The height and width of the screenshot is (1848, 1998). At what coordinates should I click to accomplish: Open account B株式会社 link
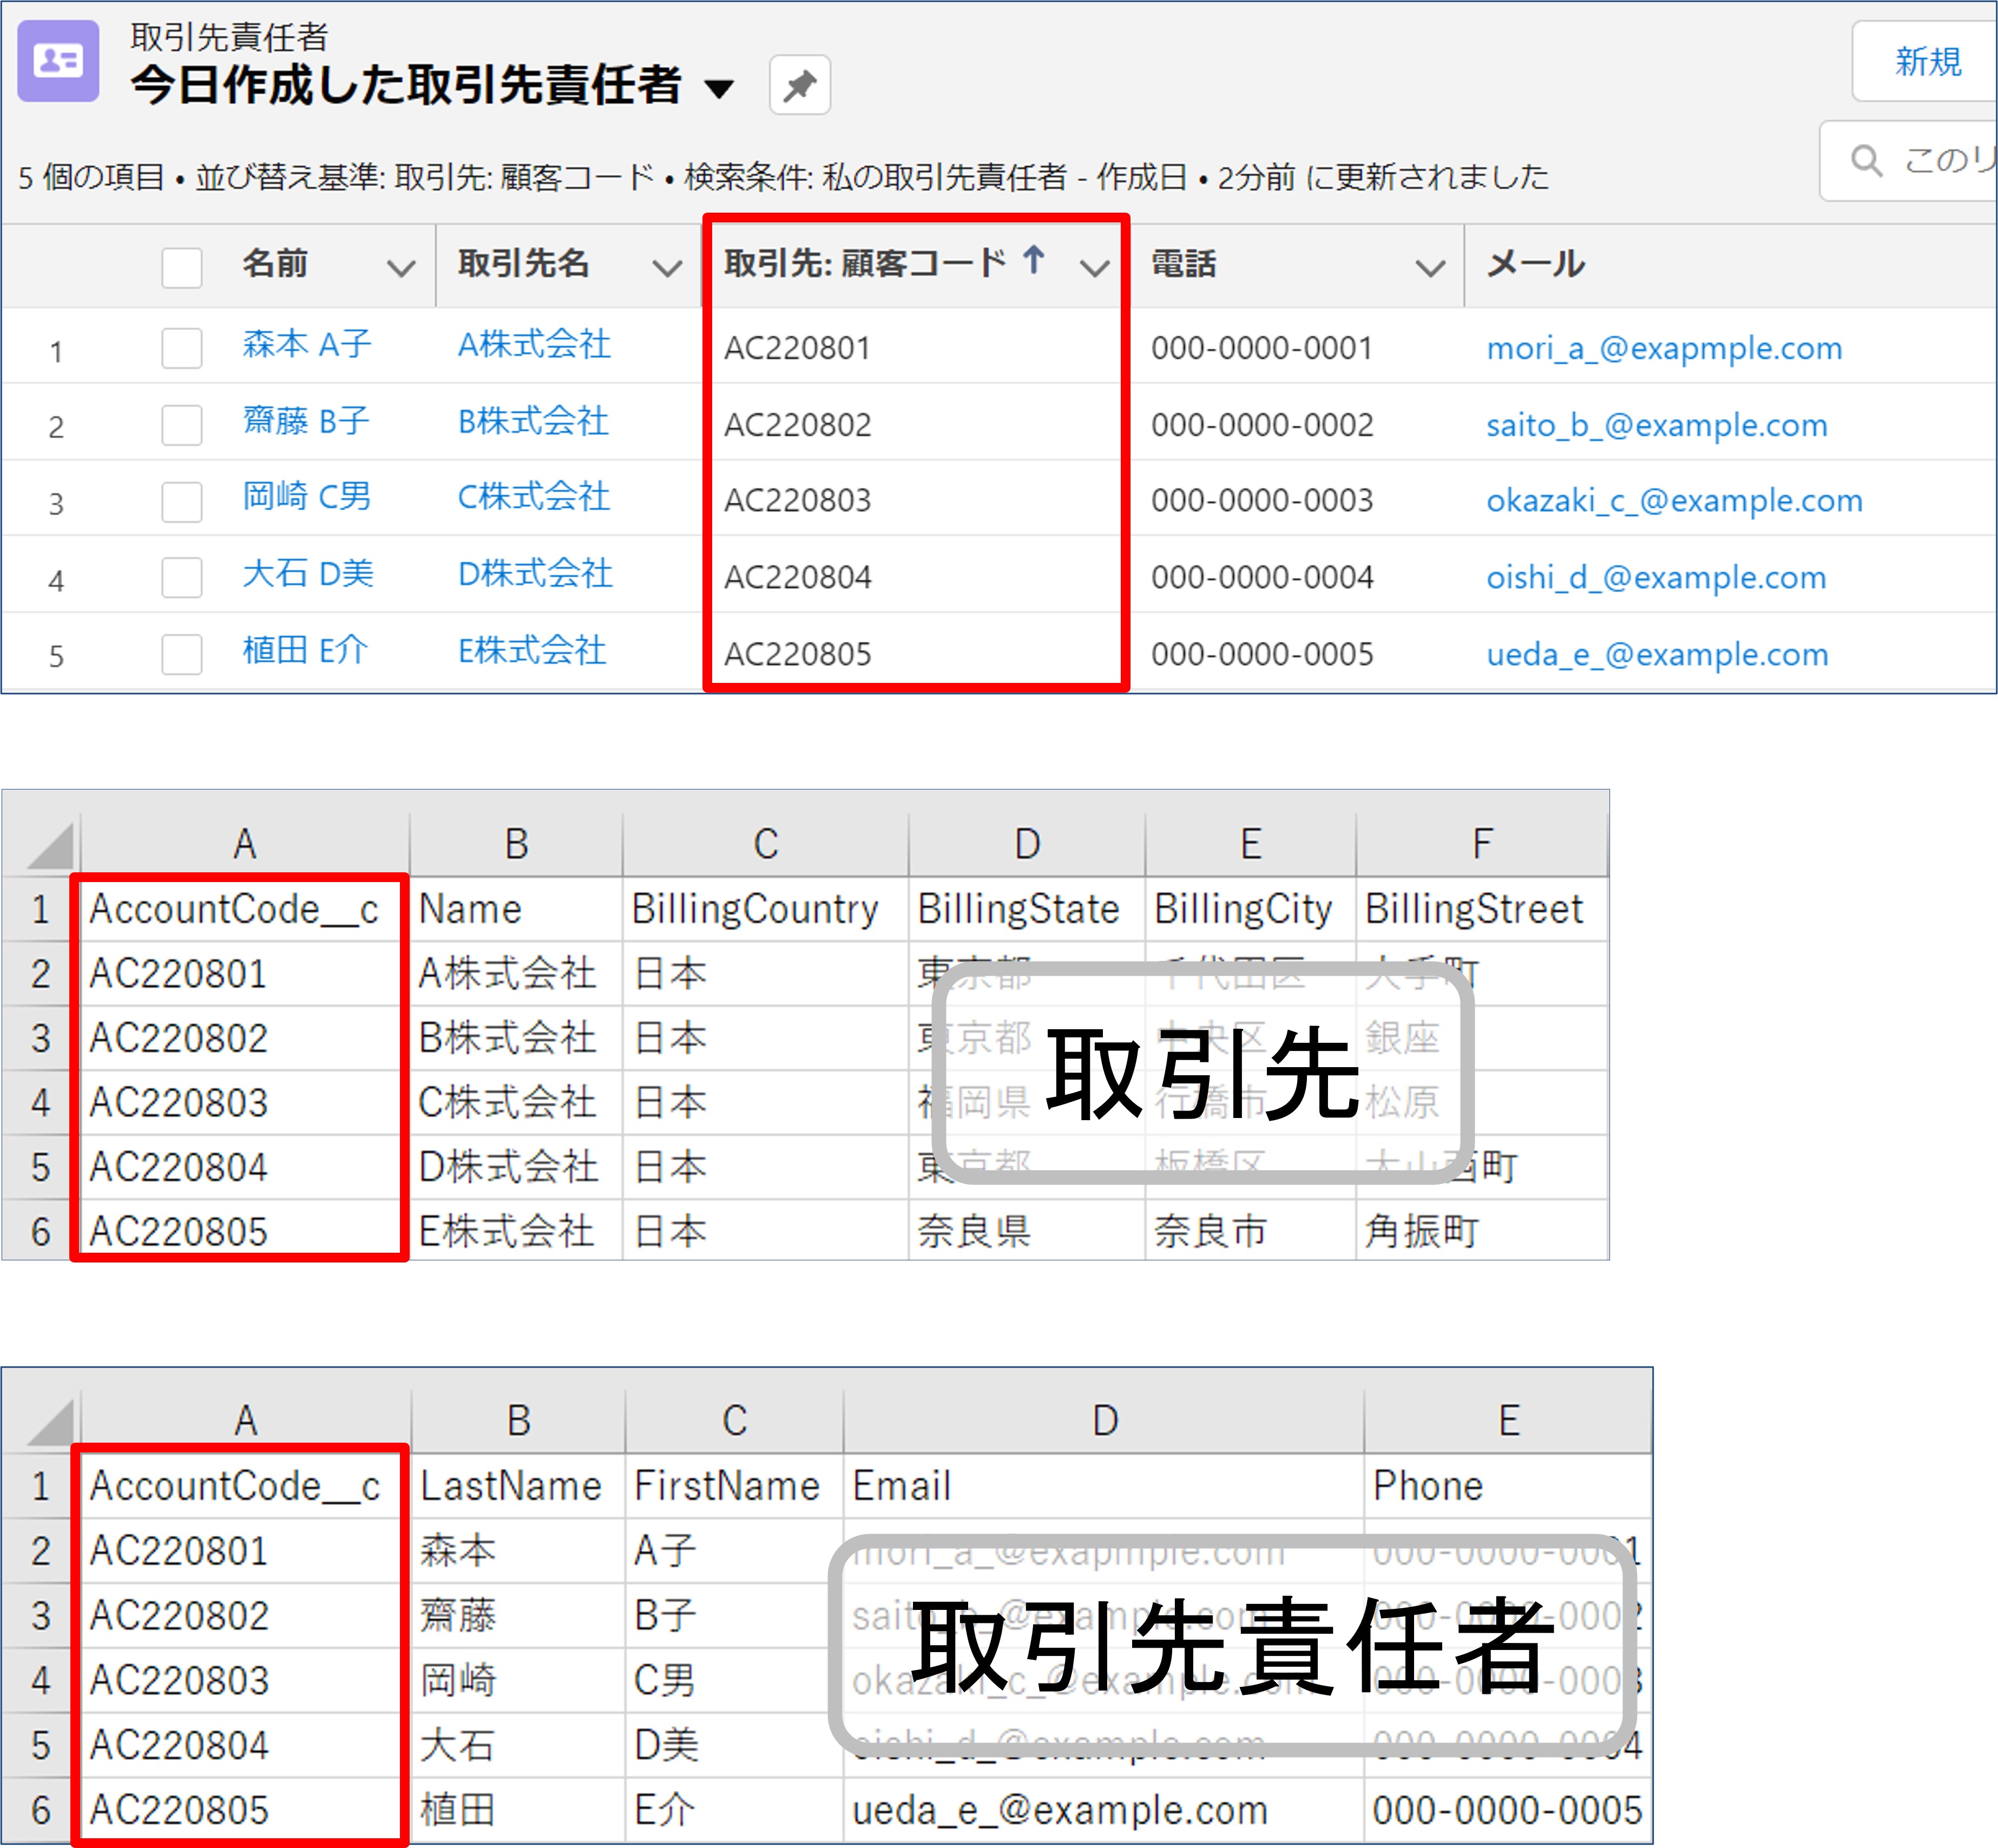533,421
